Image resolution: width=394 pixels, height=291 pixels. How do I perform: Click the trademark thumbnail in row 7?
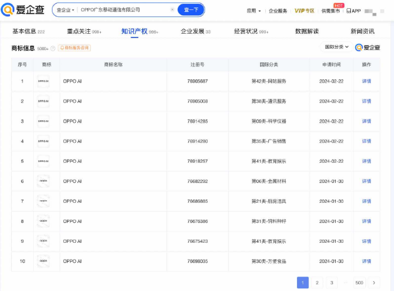pyautogui.click(x=43, y=202)
